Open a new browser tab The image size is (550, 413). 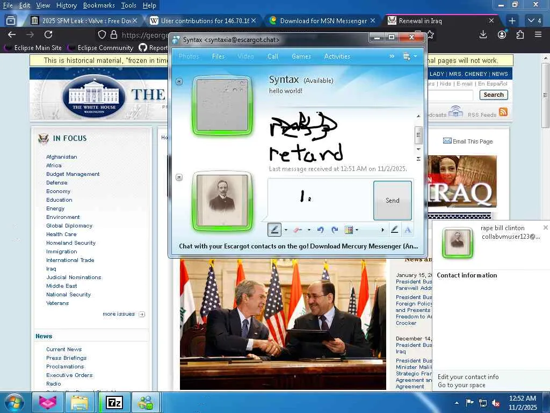tap(512, 21)
